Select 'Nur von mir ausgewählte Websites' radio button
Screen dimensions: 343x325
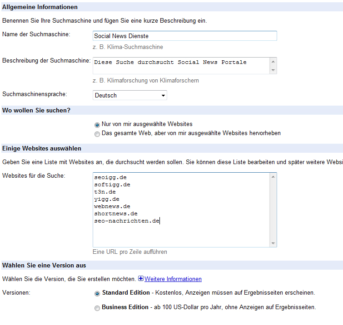[x=97, y=125]
